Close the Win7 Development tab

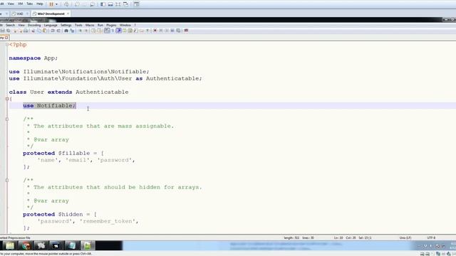coord(68,14)
